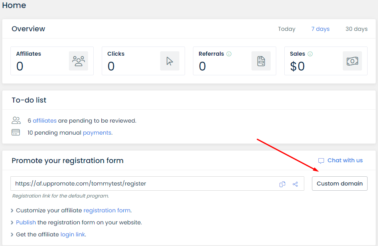Select the 7 days overview range
Screen dimensions: 378x246
(320, 29)
